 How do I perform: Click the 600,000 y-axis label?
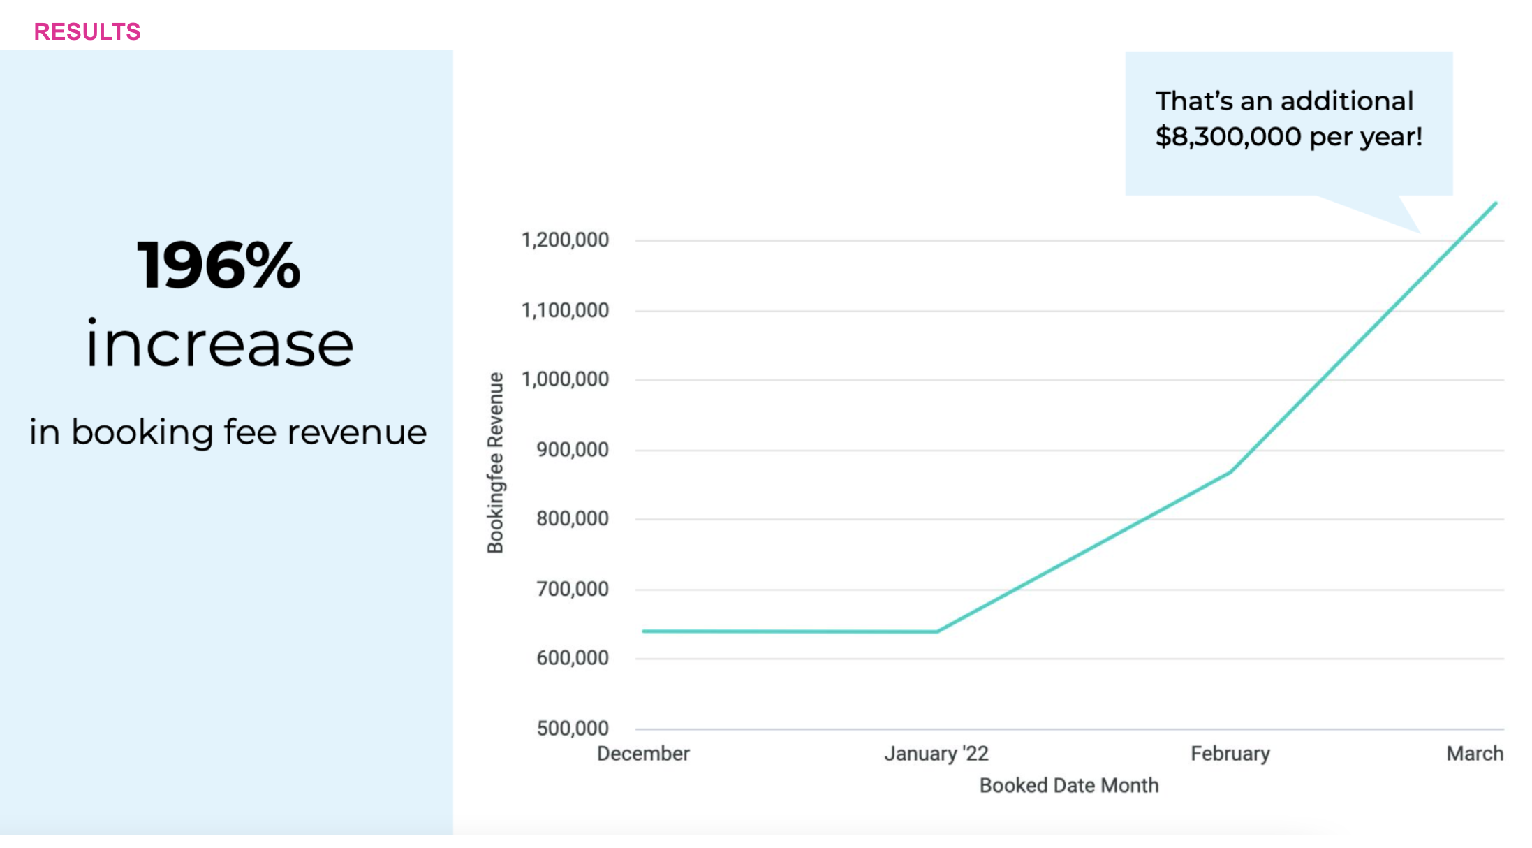click(x=572, y=658)
